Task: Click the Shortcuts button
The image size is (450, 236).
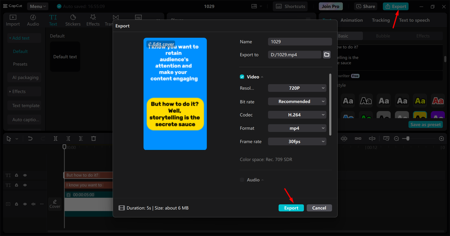Action: tap(290, 6)
